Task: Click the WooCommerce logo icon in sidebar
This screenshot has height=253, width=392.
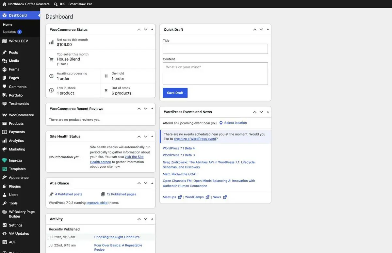Action: (4, 115)
